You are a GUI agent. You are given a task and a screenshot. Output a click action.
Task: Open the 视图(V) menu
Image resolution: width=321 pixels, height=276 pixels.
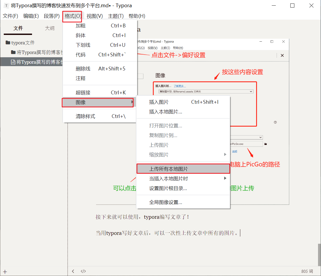pos(94,16)
